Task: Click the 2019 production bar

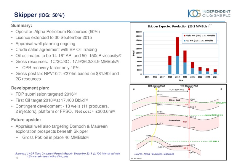Action: (177, 56)
